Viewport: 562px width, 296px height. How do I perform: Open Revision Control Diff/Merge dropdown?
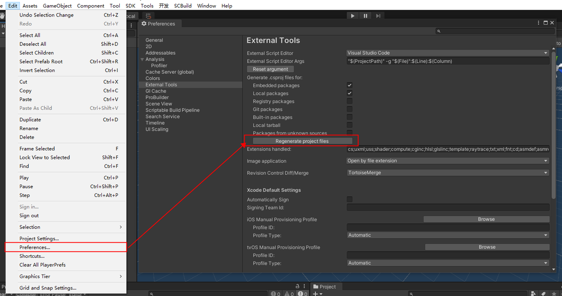447,173
